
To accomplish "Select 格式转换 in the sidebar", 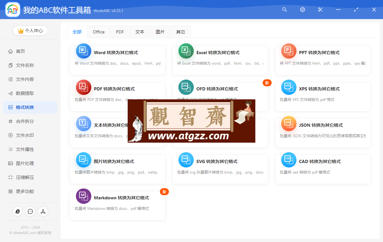I will [x=30, y=107].
